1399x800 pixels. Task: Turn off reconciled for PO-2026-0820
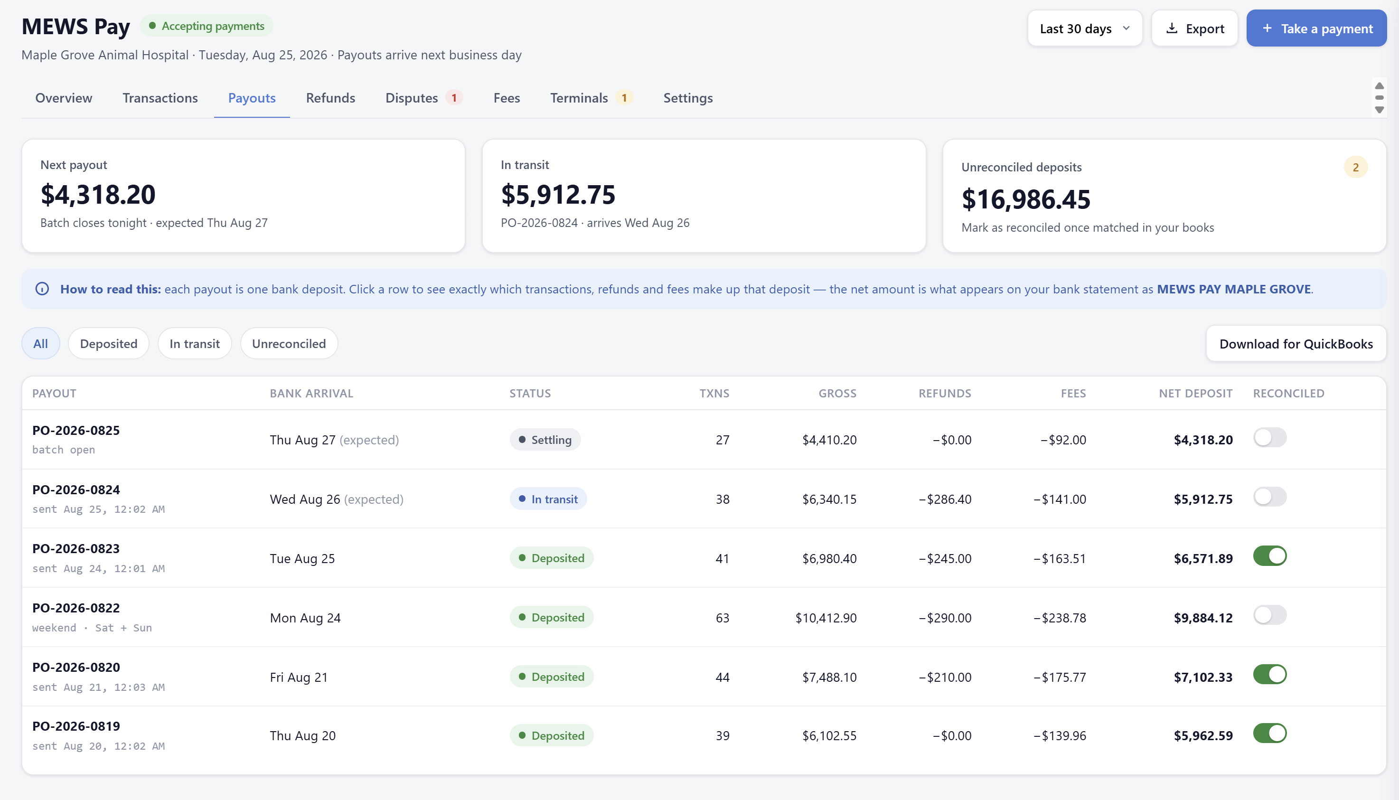(1269, 675)
